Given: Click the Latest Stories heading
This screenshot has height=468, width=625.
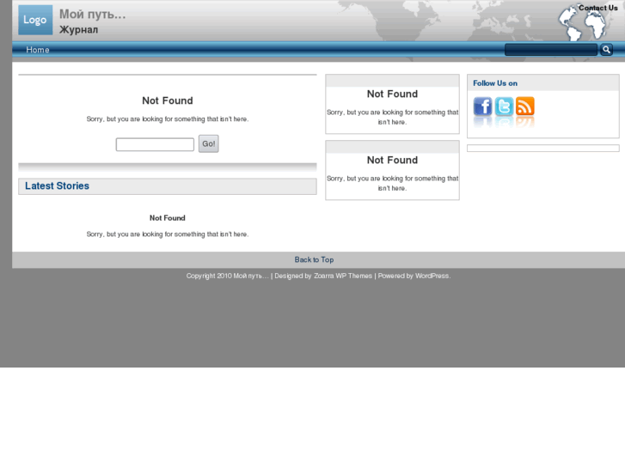Looking at the screenshot, I should 57,186.
